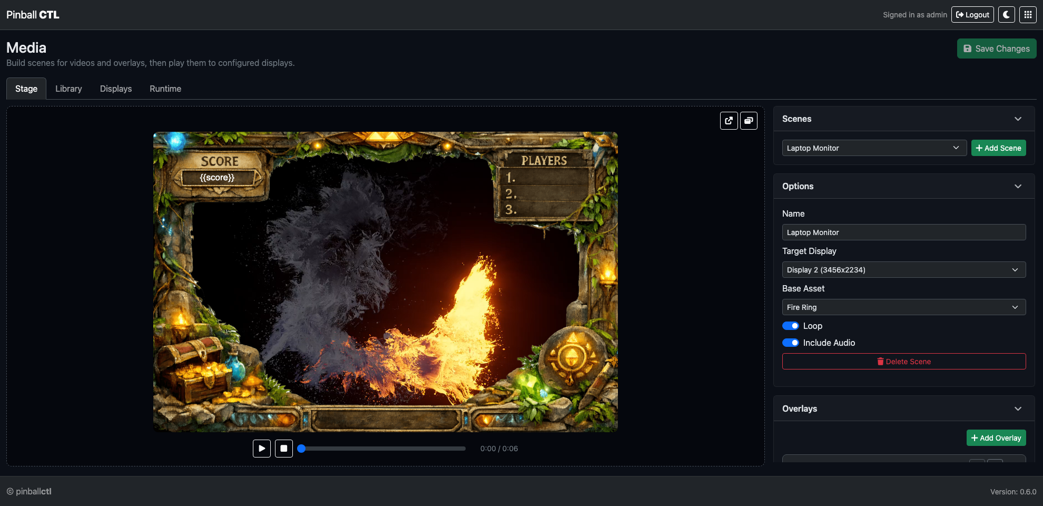Screen dimensions: 1043x506
Task: Click the play button under the preview
Action: 262,449
